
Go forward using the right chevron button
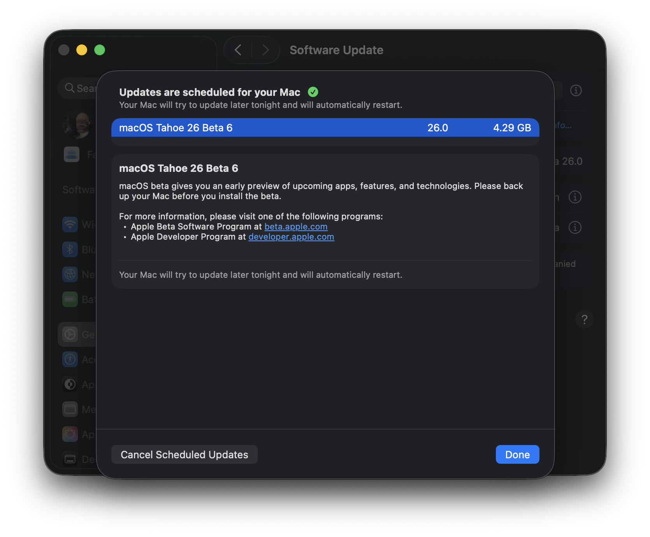(x=265, y=50)
